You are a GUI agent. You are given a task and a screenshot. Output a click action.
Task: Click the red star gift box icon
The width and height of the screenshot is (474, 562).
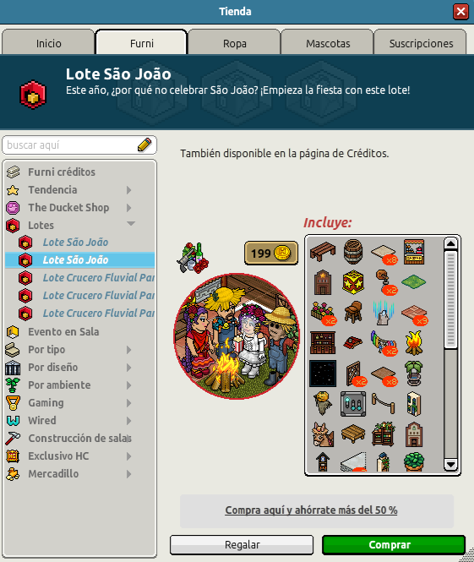[x=353, y=282]
